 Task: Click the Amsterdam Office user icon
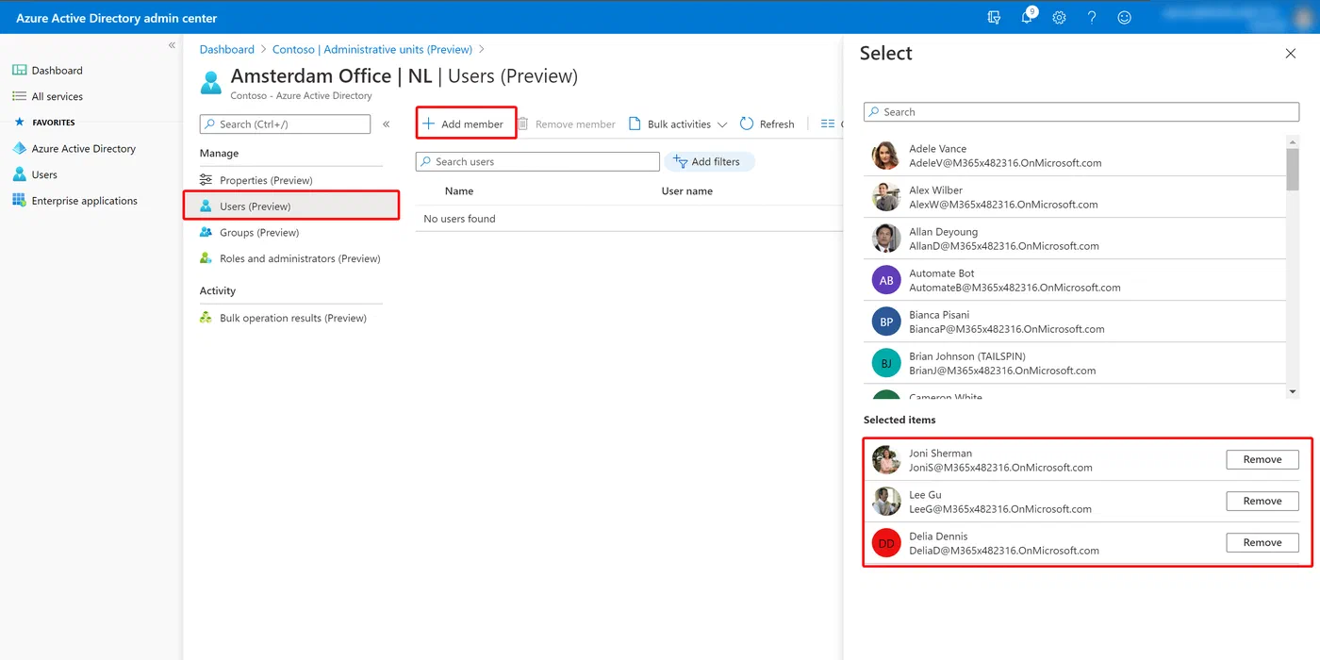pyautogui.click(x=211, y=82)
